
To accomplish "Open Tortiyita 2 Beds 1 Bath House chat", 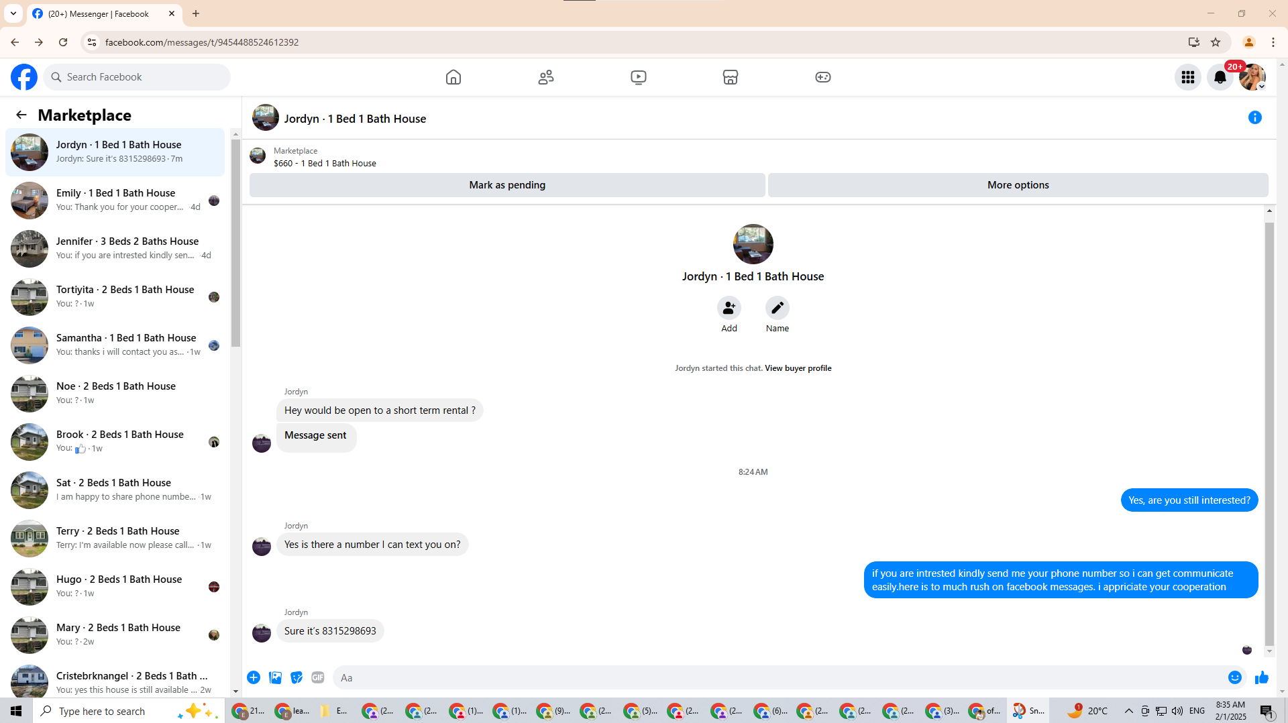I will click(115, 297).
